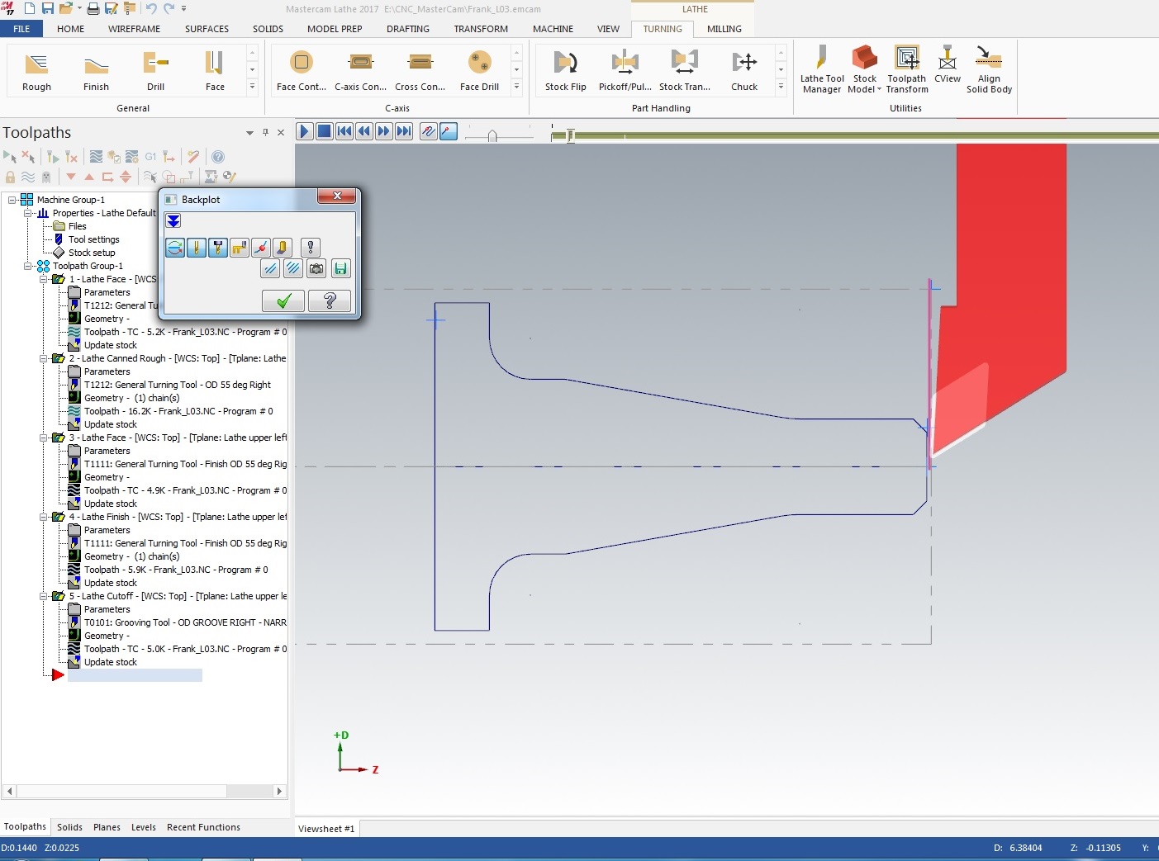Image resolution: width=1159 pixels, height=861 pixels.
Task: Open the Lathe Tool Manager
Action: click(x=821, y=69)
